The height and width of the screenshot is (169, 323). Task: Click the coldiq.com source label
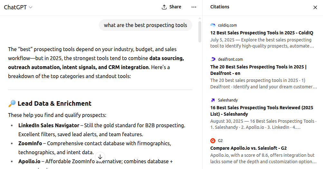[227, 25]
